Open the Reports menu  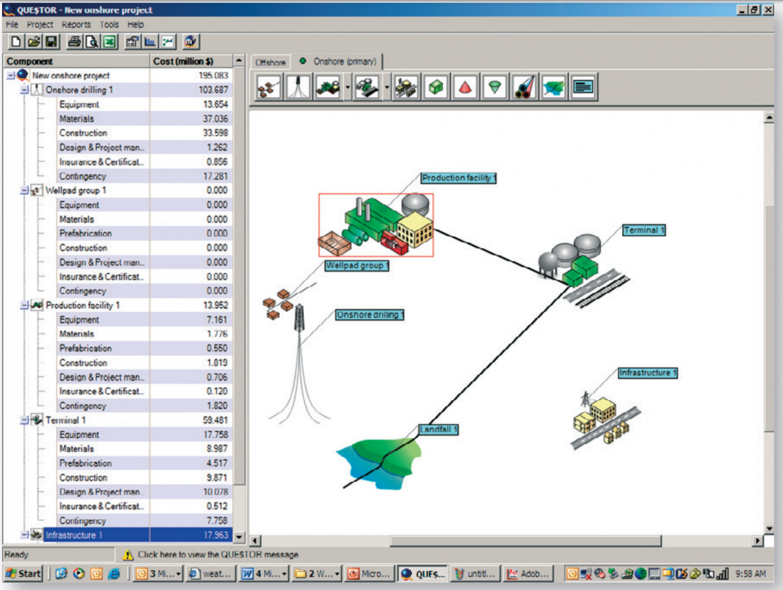click(76, 25)
